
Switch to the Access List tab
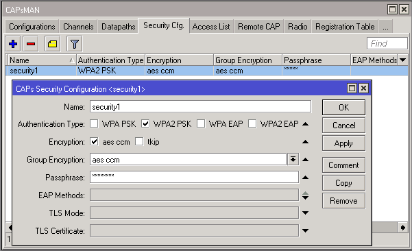tap(211, 27)
